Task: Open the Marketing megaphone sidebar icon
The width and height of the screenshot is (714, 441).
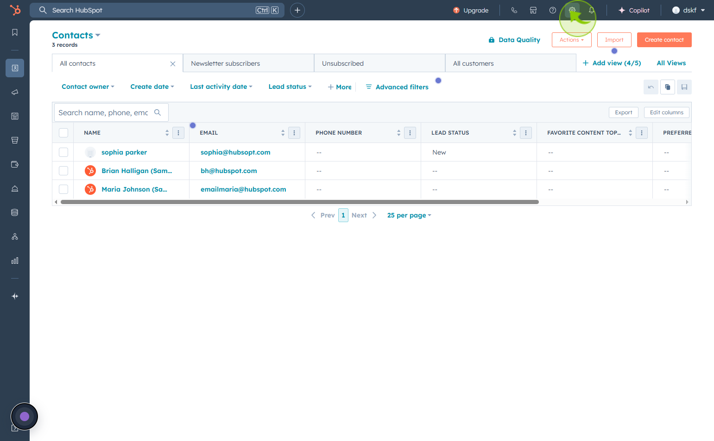Action: [x=15, y=92]
